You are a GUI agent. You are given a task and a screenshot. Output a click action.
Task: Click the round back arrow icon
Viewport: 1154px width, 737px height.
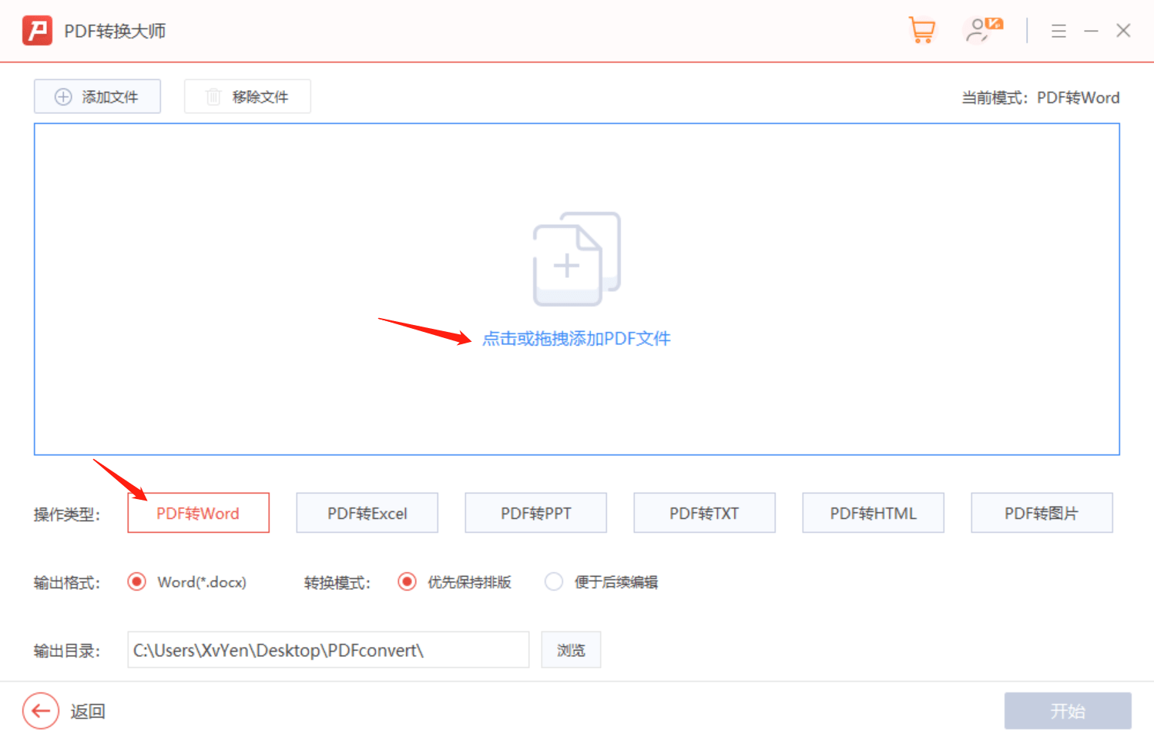pos(41,710)
